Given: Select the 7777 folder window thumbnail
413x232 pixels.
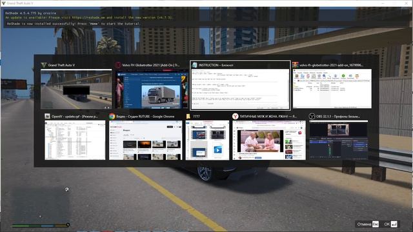Looking at the screenshot, I should 207,140.
